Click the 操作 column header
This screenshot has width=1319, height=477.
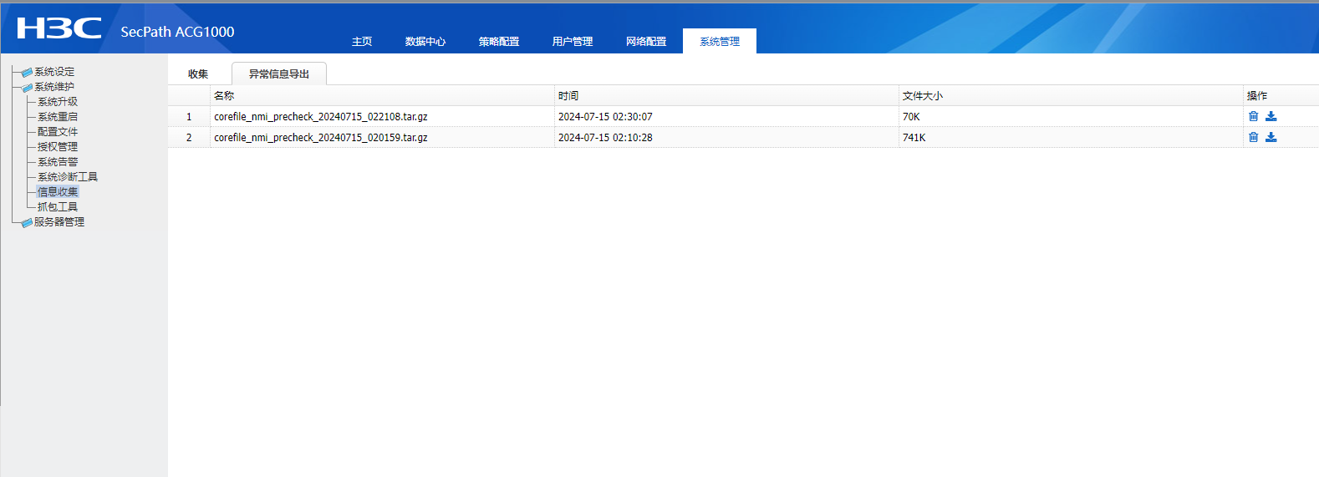(x=1281, y=96)
